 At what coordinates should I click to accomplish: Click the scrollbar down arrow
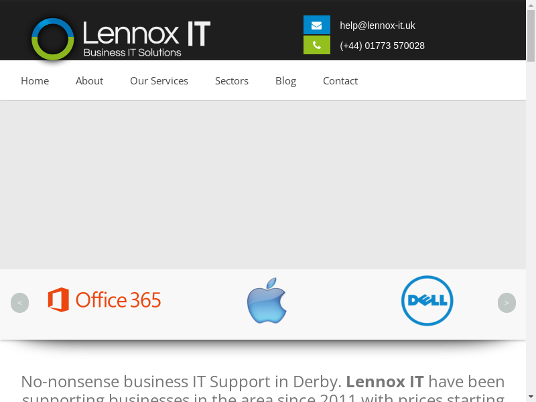[531, 397]
